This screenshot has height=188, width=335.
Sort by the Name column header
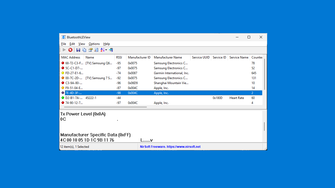(x=99, y=57)
